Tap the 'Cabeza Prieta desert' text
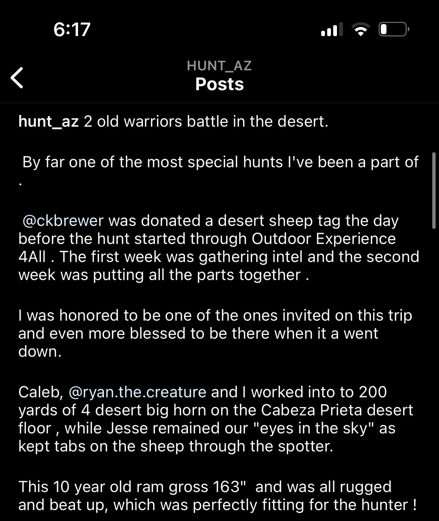This screenshot has height=521, width=439. point(337,410)
